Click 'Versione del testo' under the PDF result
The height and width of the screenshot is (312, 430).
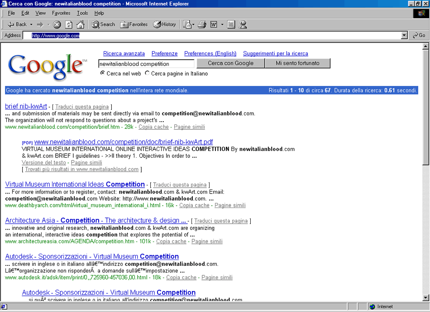tap(44, 162)
